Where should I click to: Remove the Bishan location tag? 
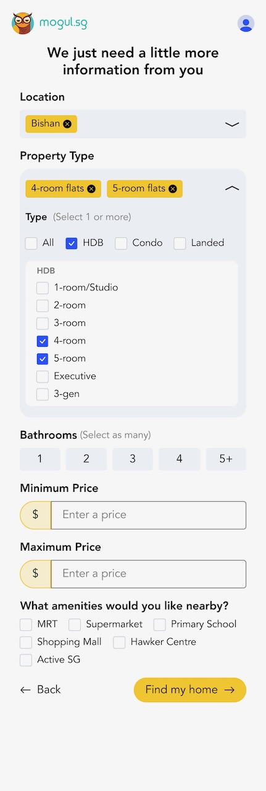[x=67, y=124]
